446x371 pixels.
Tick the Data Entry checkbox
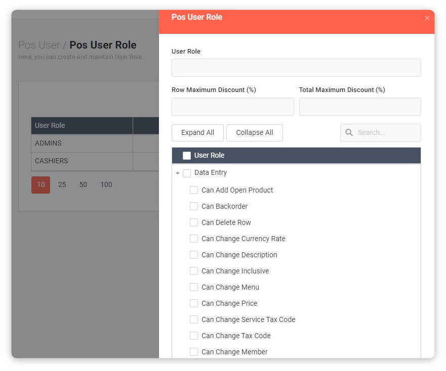click(x=187, y=173)
